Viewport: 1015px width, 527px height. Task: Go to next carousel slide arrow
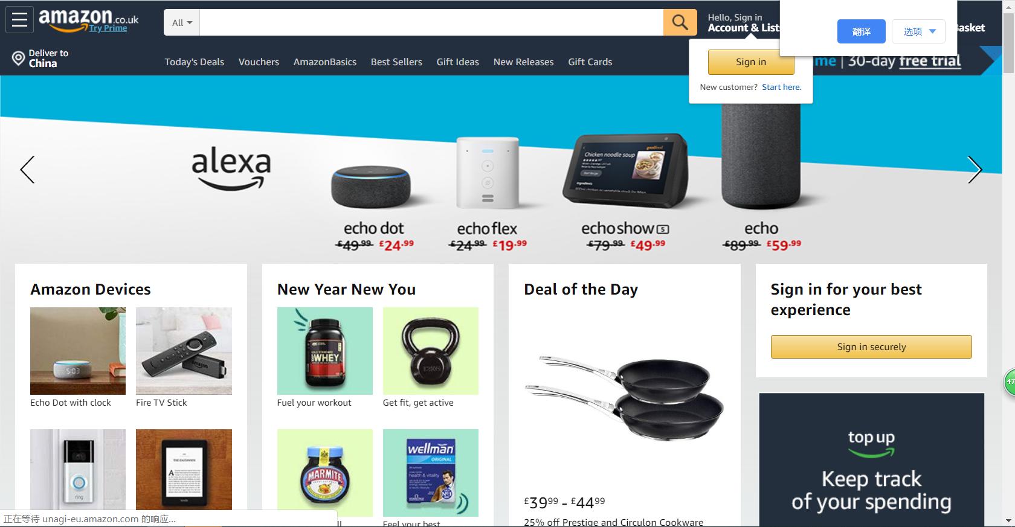point(975,170)
